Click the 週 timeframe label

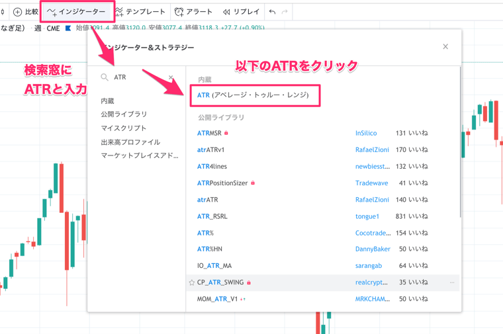click(x=38, y=28)
